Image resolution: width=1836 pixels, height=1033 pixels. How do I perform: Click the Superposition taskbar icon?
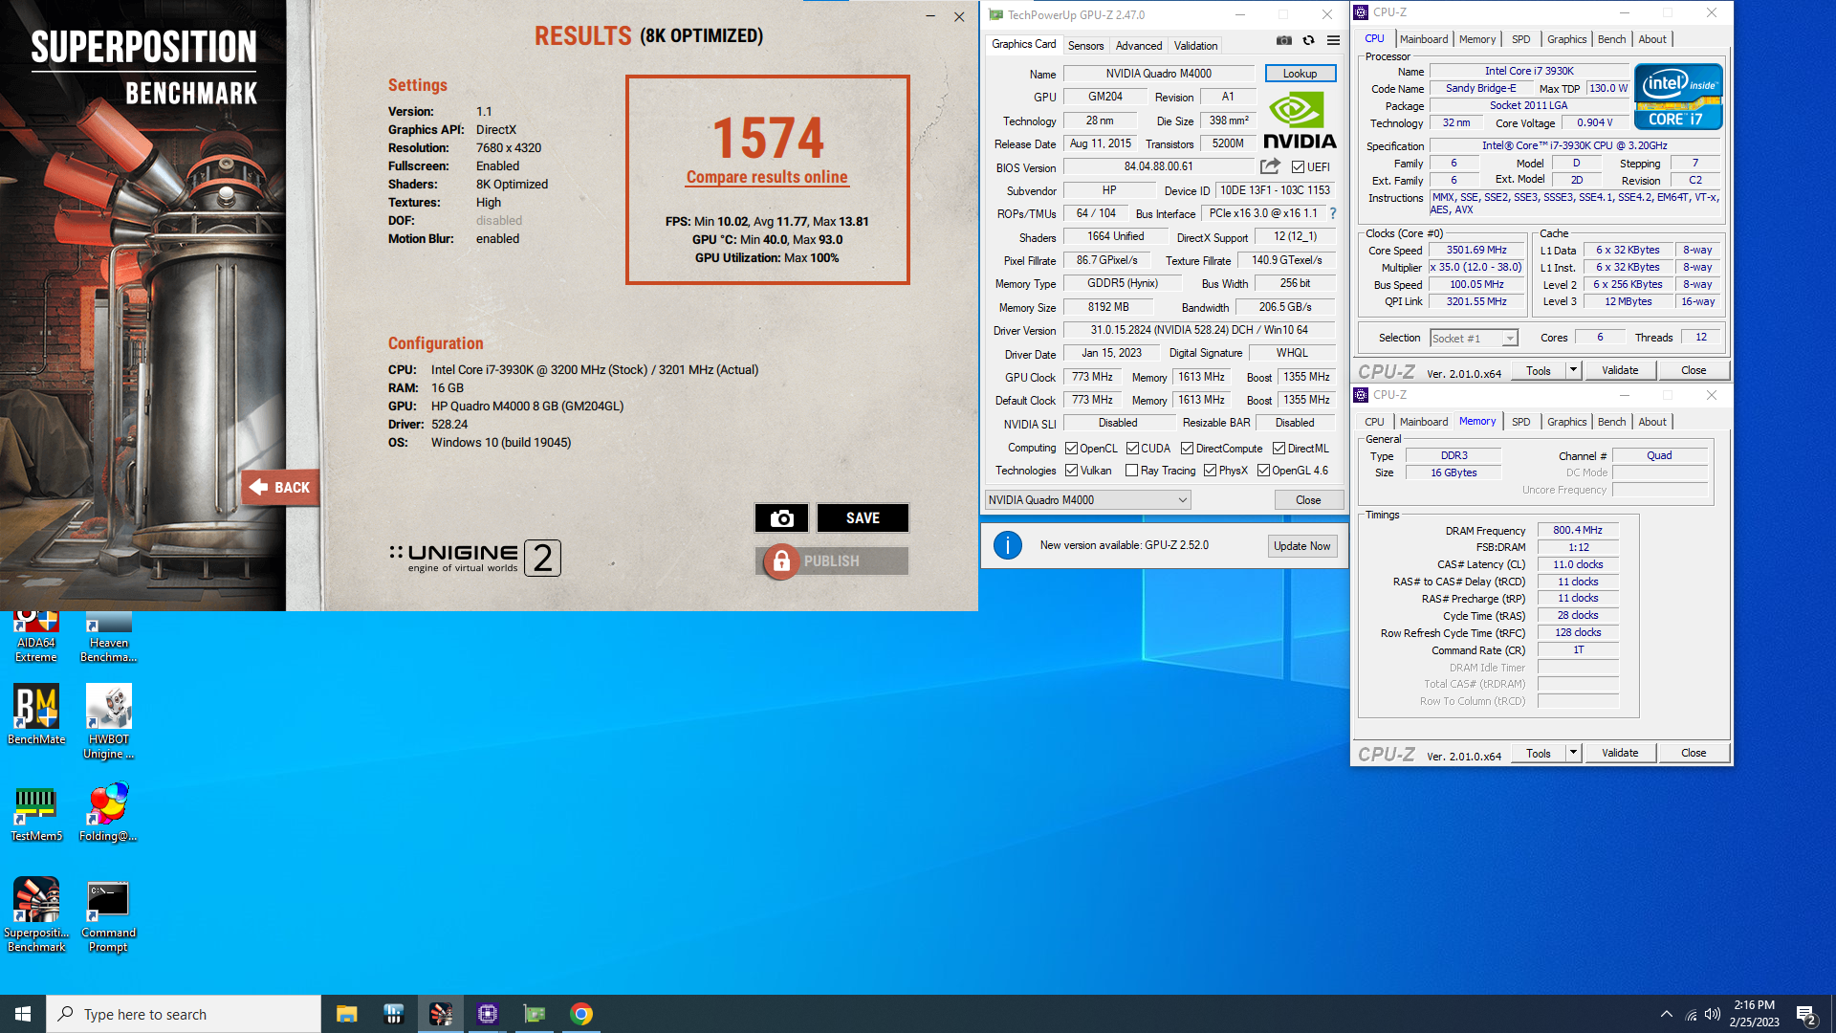[x=441, y=1014]
